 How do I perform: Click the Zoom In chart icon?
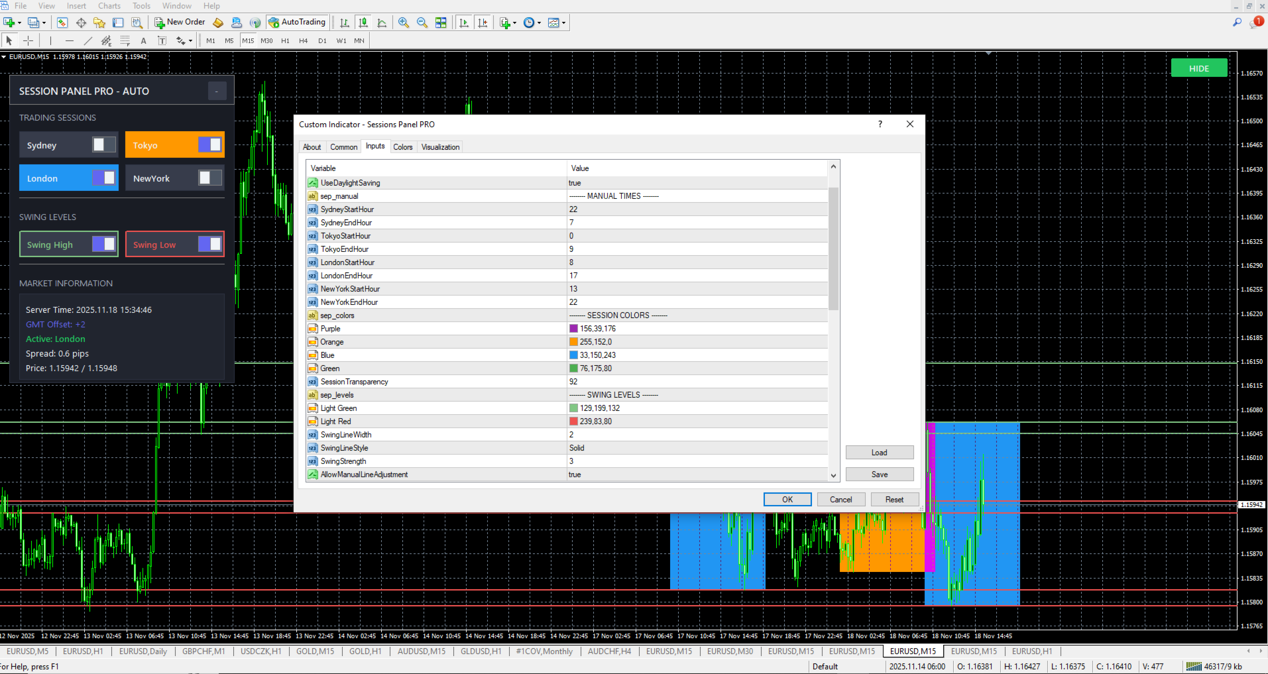(x=404, y=23)
